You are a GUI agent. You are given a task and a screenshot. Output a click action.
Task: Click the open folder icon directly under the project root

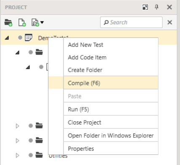39,52
